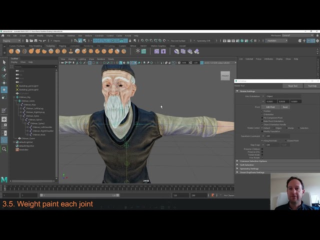Collapse the Oldman_Rig tree node

point(14,97)
